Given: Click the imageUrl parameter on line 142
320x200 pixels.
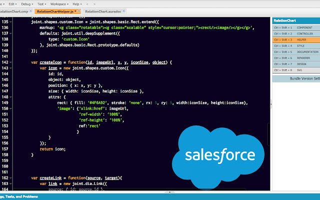Looking at the screenshot, I should coord(104,62).
